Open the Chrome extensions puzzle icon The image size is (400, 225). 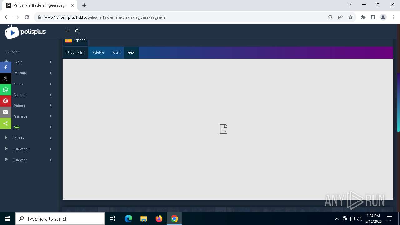point(363,17)
